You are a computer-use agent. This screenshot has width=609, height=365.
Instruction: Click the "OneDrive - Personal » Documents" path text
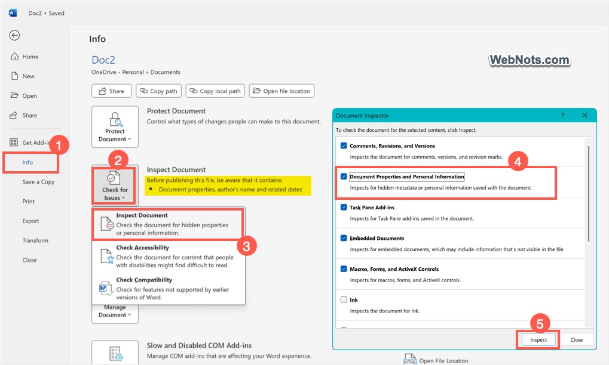tap(136, 72)
